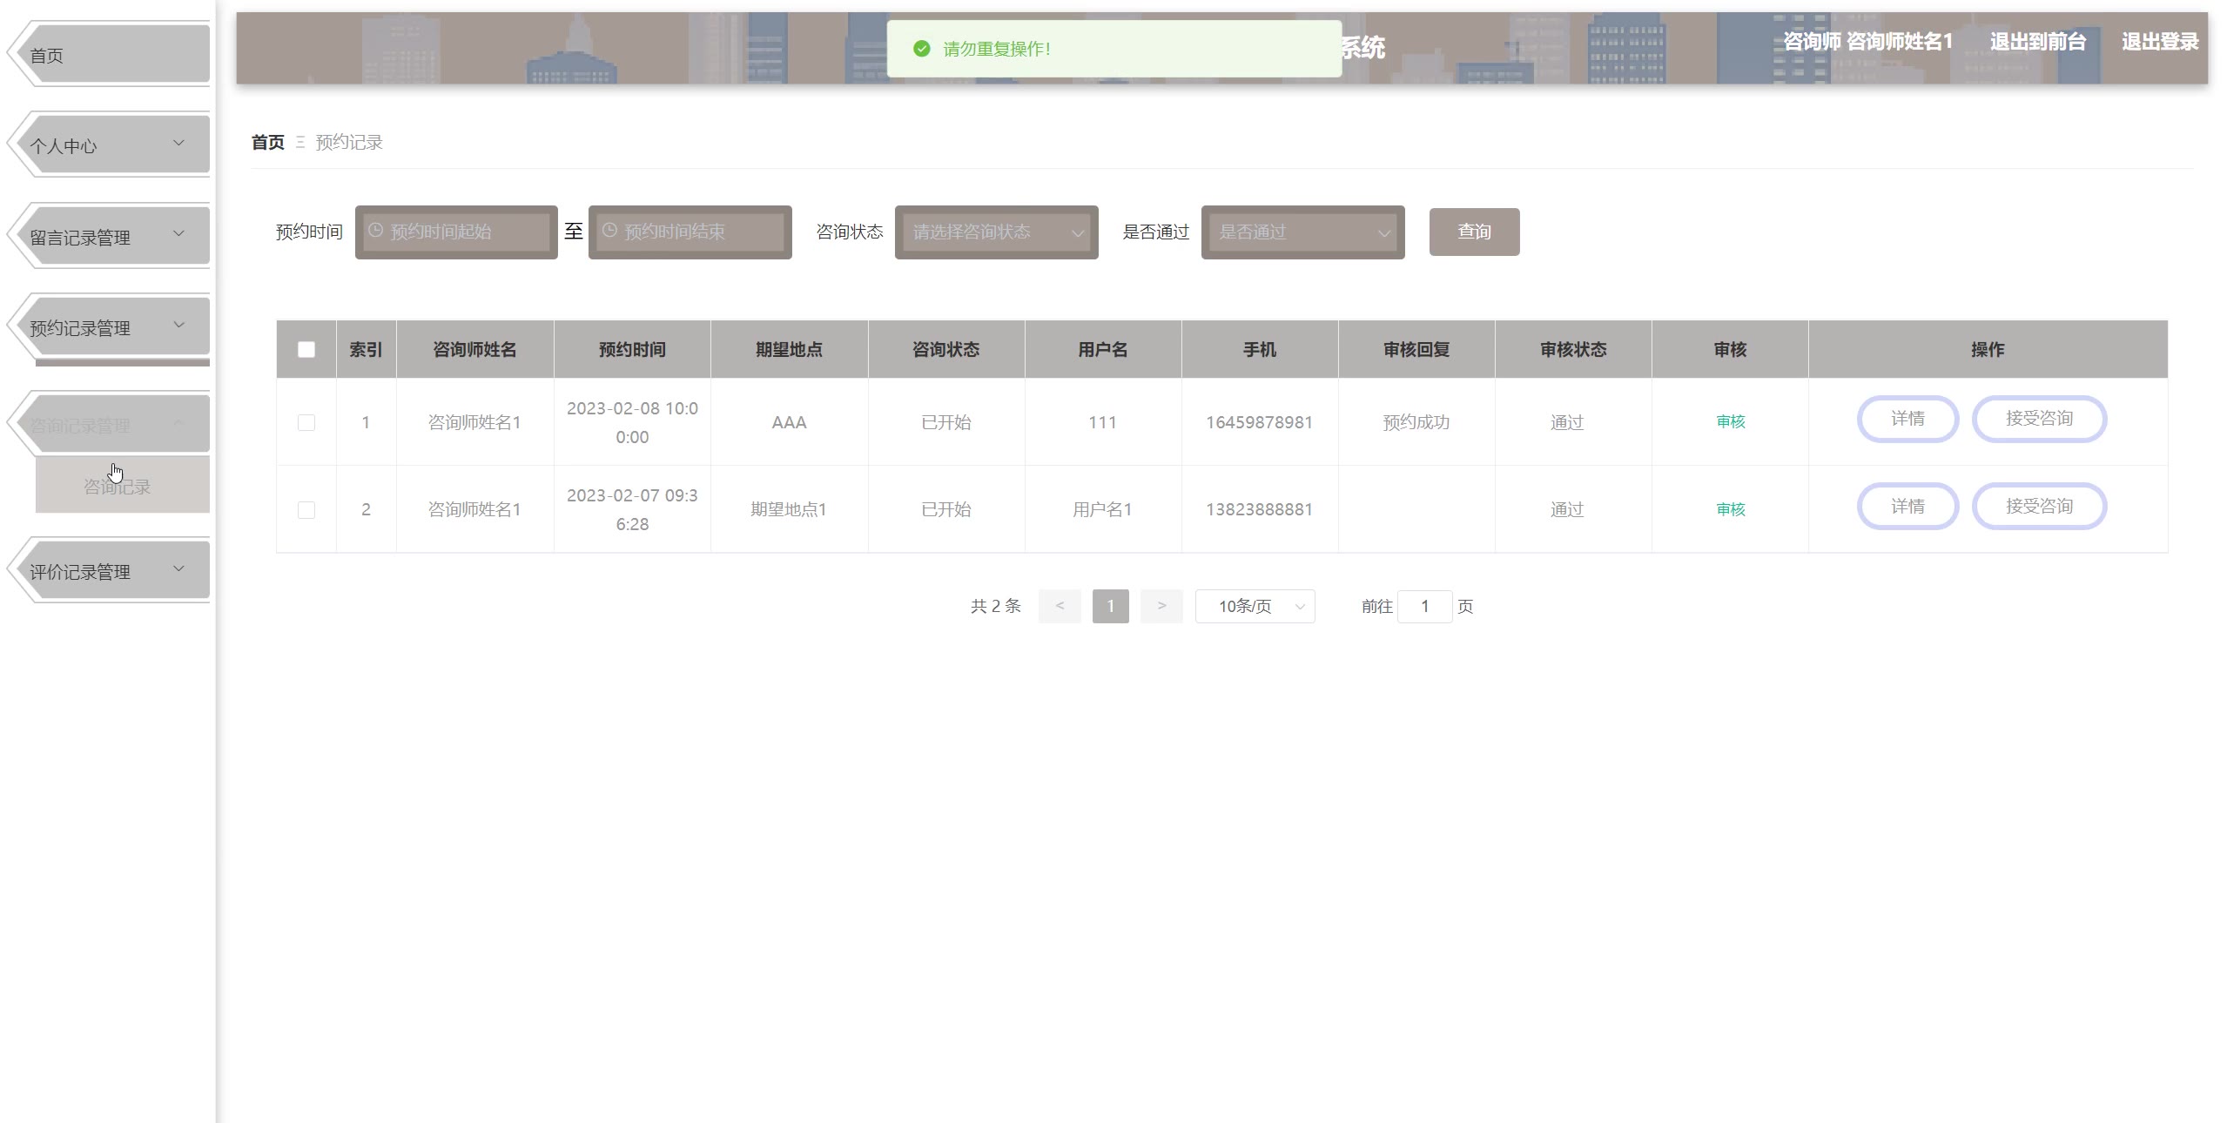The width and height of the screenshot is (2227, 1123).
Task: Expand the 评价记录管理 chevron
Action: click(178, 569)
